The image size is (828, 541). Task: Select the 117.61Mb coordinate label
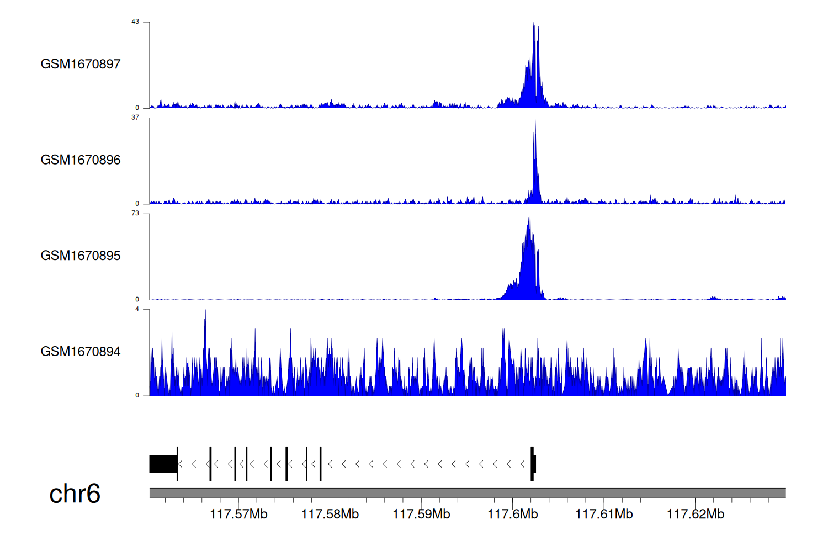click(x=604, y=515)
